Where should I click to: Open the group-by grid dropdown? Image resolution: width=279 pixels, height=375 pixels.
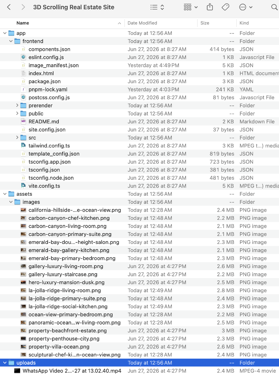coord(191,7)
